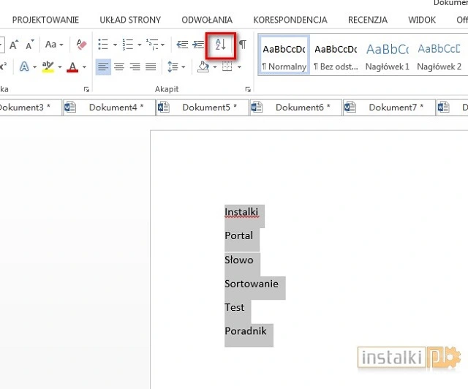Open the ODWOŁANIA ribbon tab
This screenshot has height=389, width=468.
tap(207, 20)
